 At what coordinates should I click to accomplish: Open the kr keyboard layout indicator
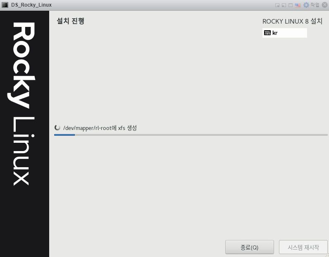coord(284,33)
